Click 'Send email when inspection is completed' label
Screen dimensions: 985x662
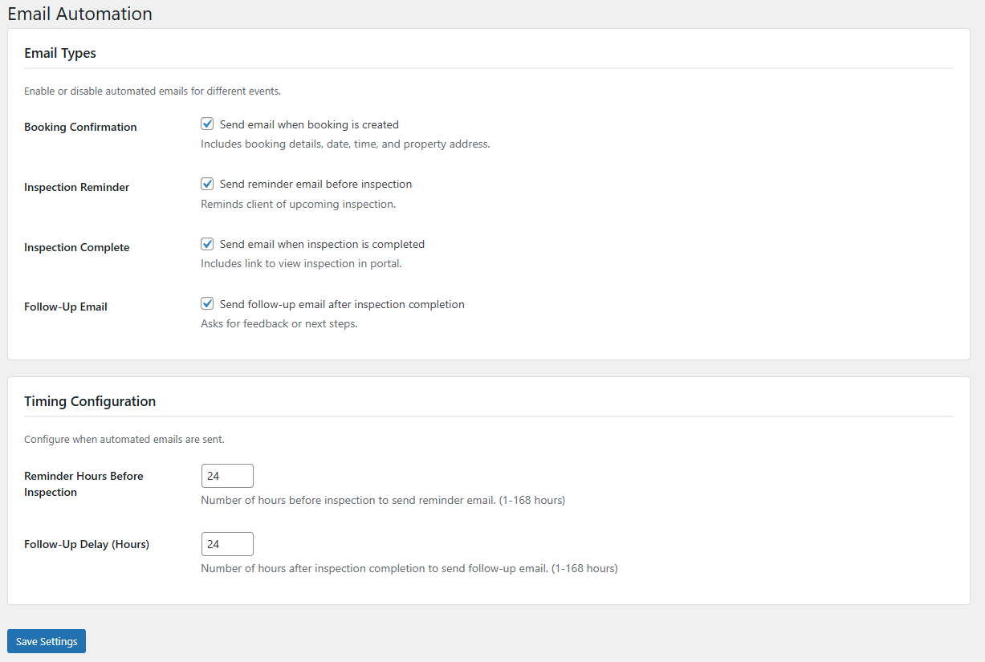click(322, 244)
